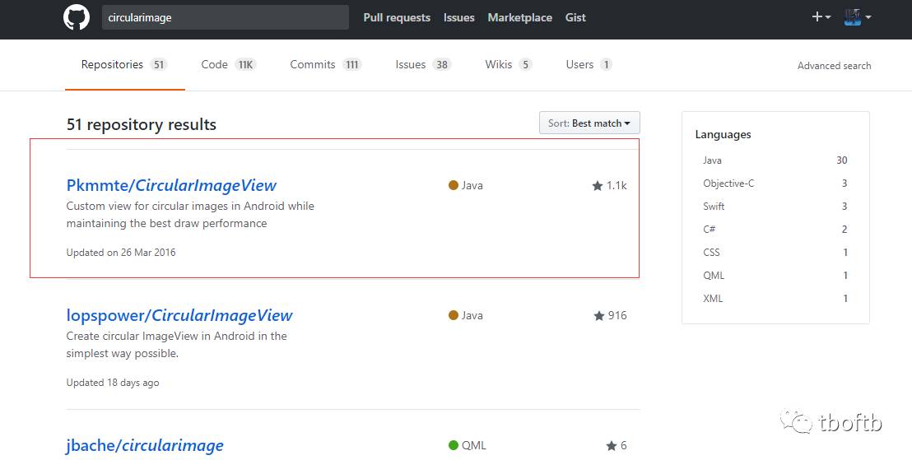912x460 pixels.
Task: Go to Marketplace
Action: click(x=520, y=17)
